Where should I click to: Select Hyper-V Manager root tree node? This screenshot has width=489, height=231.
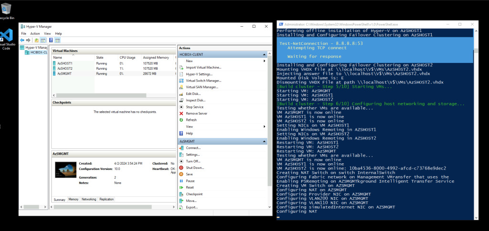click(x=34, y=48)
